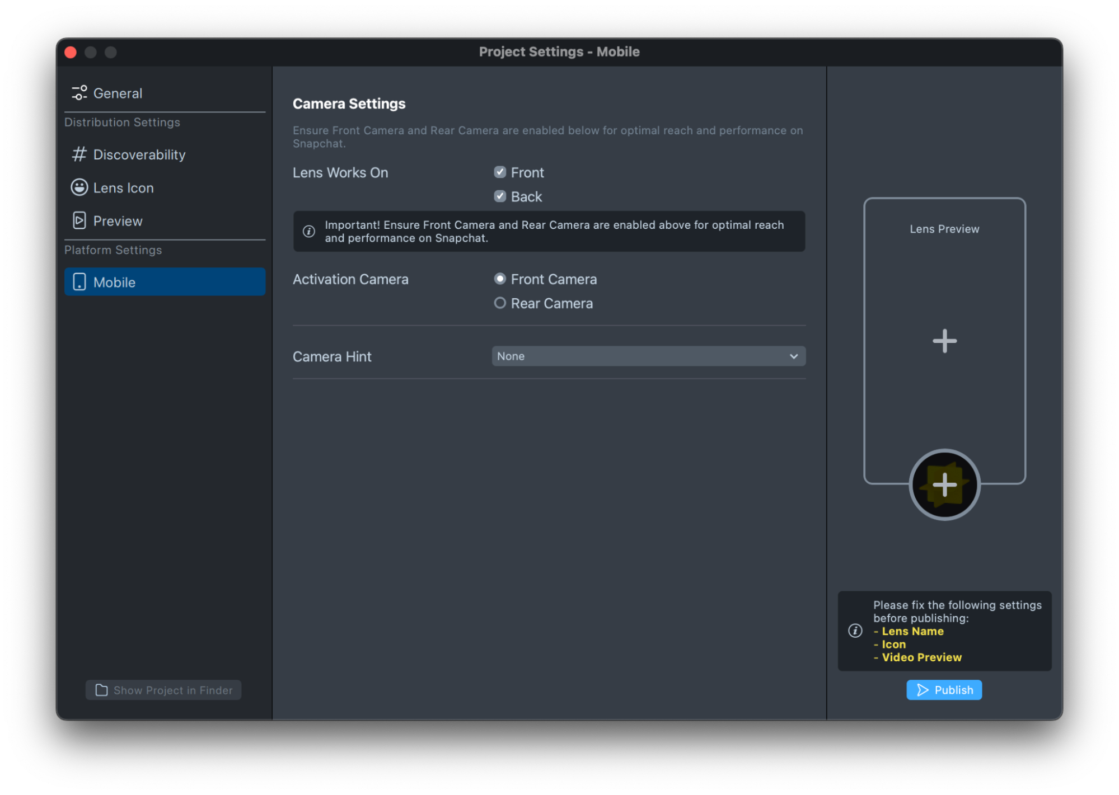Click the General settings sliders icon
Viewport: 1119px width, 795px height.
(x=79, y=93)
